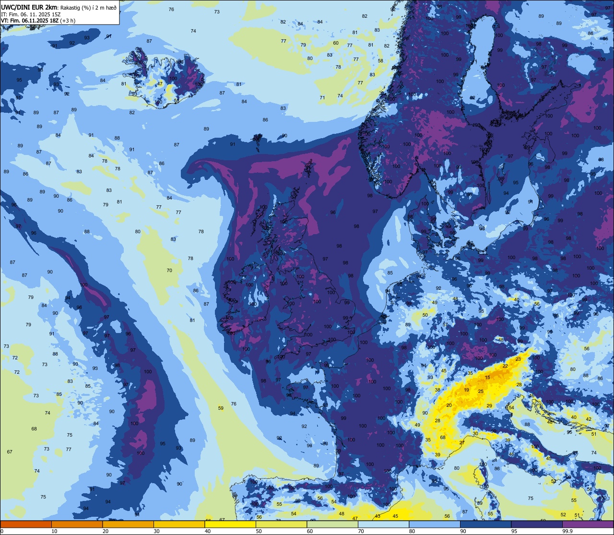This screenshot has height=535, width=614.
Task: Click the map value "59" off western France
Action: pos(221,408)
